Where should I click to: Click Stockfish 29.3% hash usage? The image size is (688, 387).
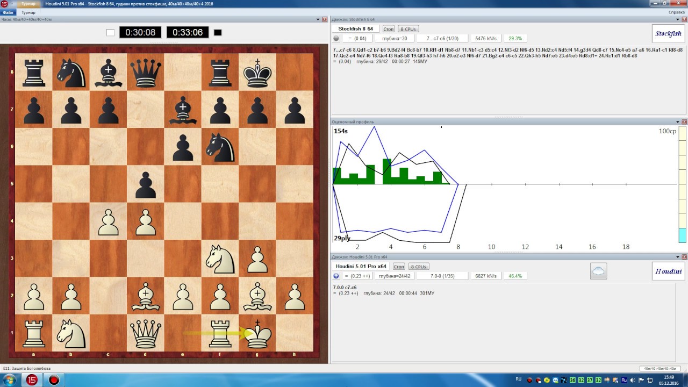[515, 38]
